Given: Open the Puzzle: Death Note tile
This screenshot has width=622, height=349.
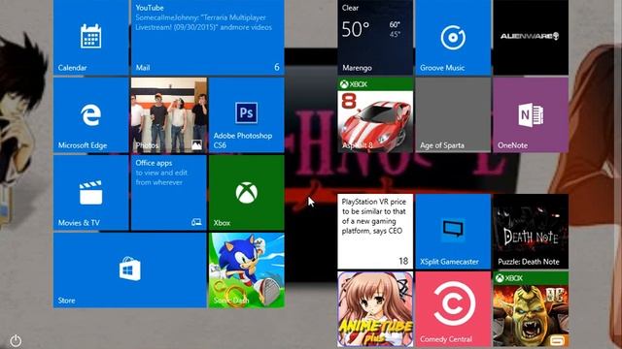Looking at the screenshot, I should (x=531, y=231).
